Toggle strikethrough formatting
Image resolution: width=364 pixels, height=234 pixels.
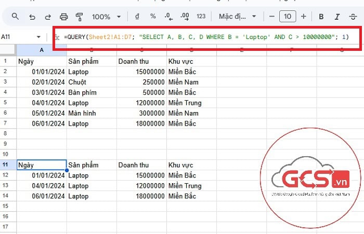(x=353, y=17)
